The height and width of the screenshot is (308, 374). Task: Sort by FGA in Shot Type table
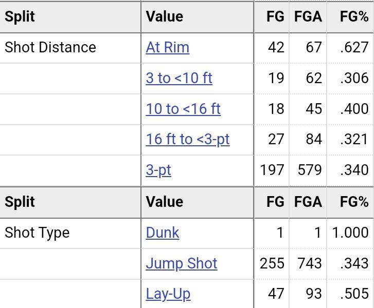(308, 202)
